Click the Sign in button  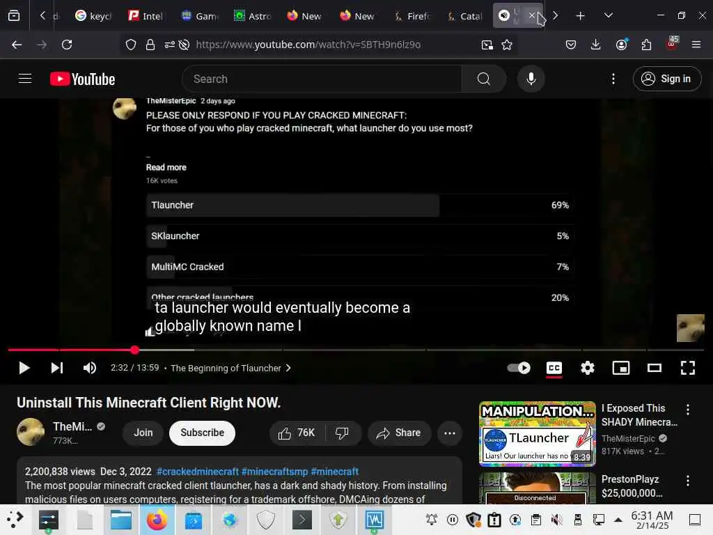tap(666, 79)
